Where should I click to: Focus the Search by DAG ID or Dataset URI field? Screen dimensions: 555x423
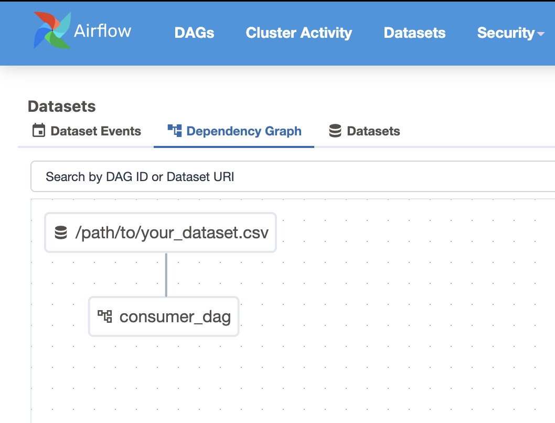coord(293,177)
